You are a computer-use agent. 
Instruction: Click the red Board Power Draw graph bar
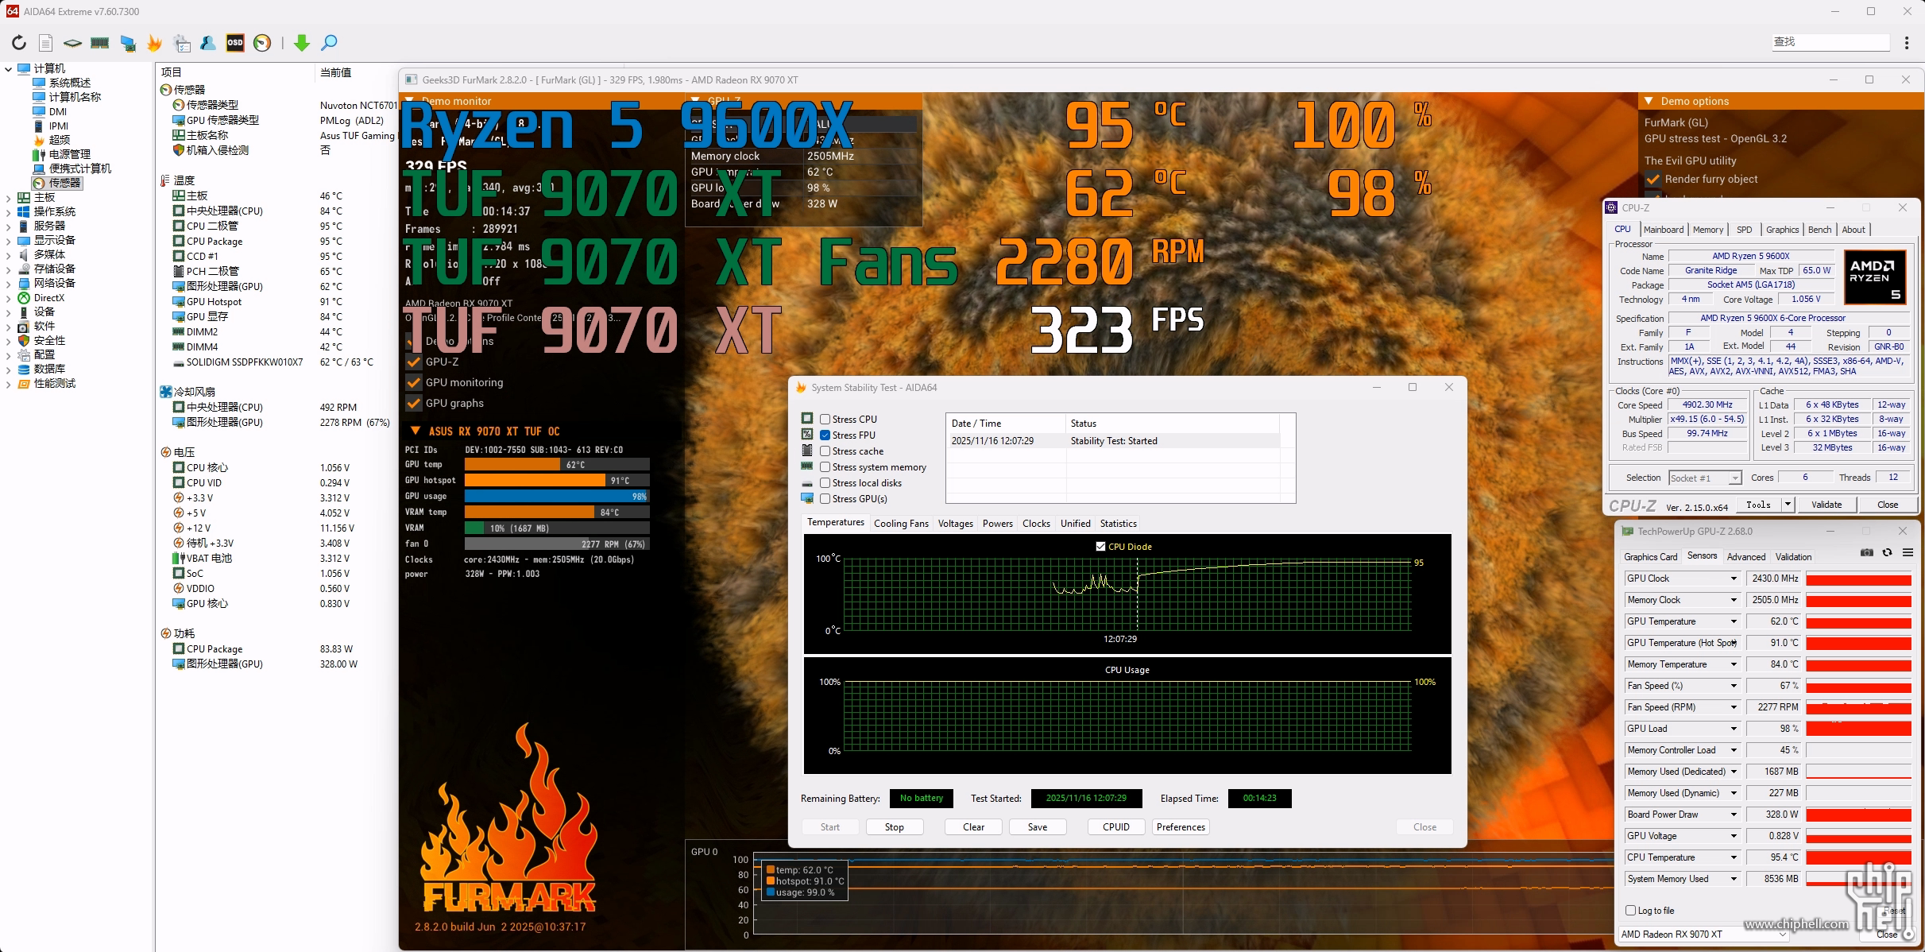1858,815
